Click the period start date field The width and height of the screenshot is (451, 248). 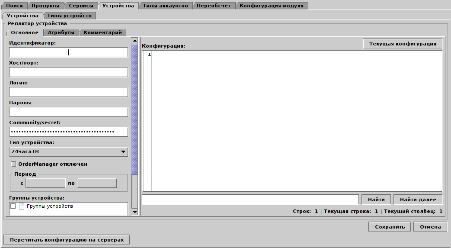click(45, 183)
